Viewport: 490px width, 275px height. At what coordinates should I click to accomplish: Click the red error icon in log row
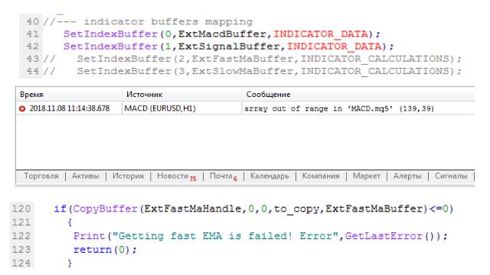click(x=22, y=108)
